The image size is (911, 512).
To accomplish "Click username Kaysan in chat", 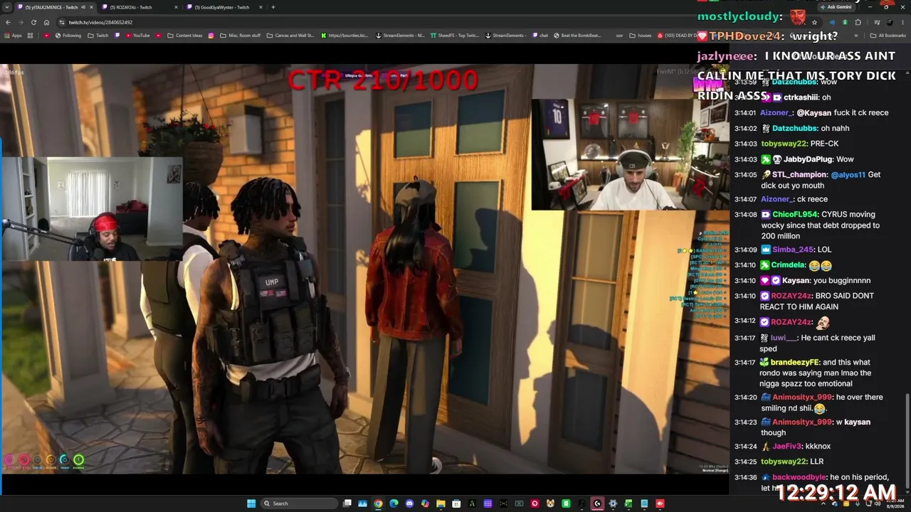I will point(797,280).
